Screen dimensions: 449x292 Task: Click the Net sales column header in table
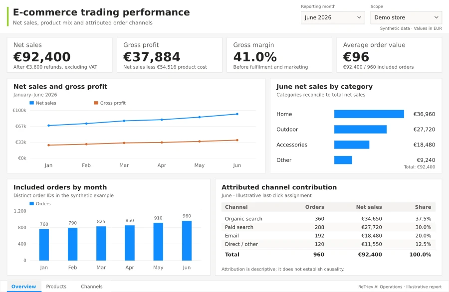[369, 207]
